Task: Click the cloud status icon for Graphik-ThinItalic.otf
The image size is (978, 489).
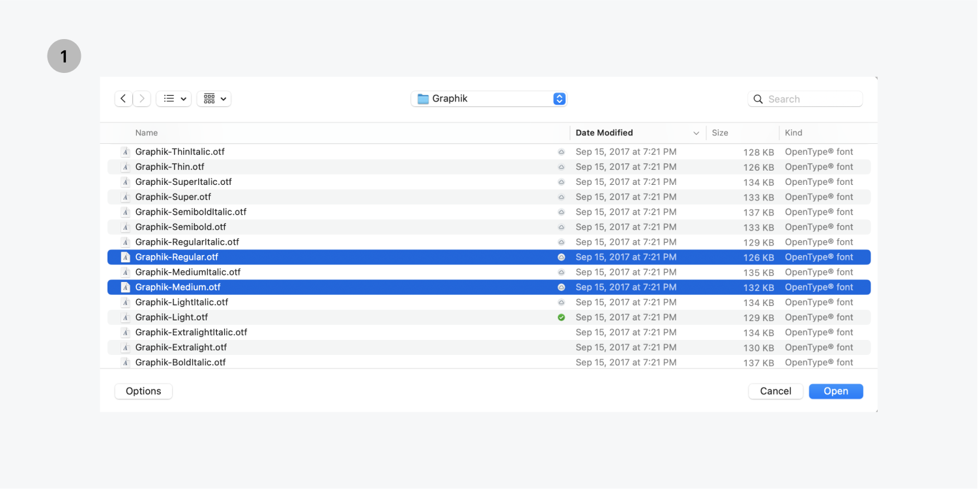Action: (x=561, y=152)
